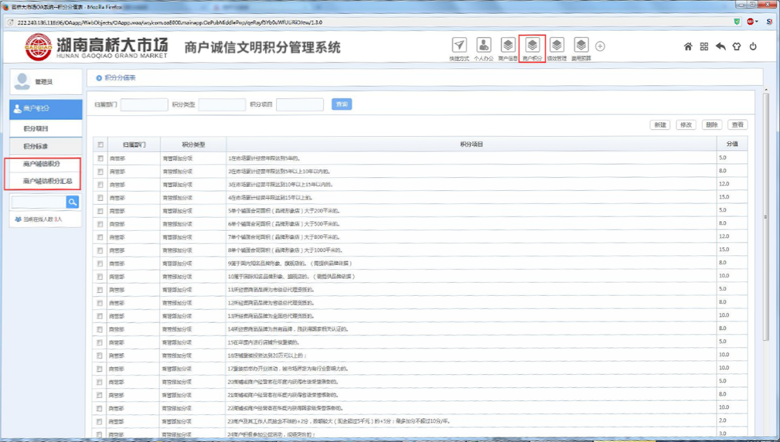This screenshot has height=442, width=780.
Task: Click the home icon in the header
Action: tap(686, 45)
